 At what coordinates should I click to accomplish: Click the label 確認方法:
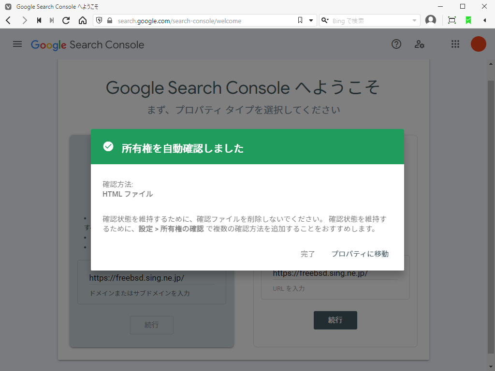pos(118,184)
